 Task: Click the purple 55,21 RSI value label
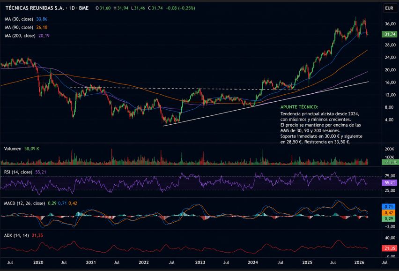click(390, 182)
